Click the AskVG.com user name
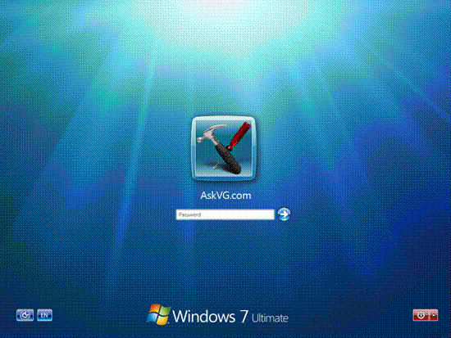The width and height of the screenshot is (451, 338). pos(225,196)
